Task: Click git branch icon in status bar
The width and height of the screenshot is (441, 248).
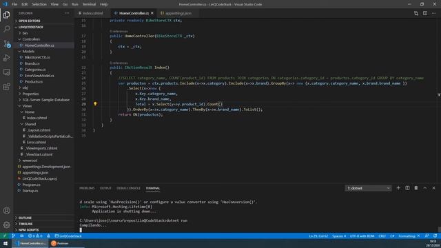Action: 13,236
